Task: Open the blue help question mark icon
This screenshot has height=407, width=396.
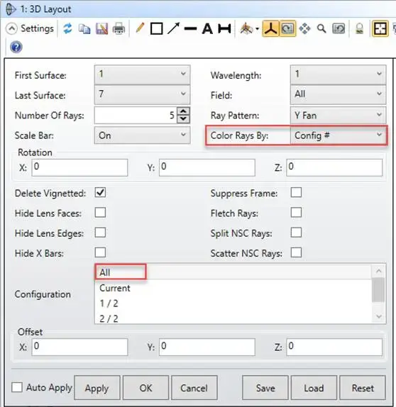Action: pyautogui.click(x=16, y=48)
